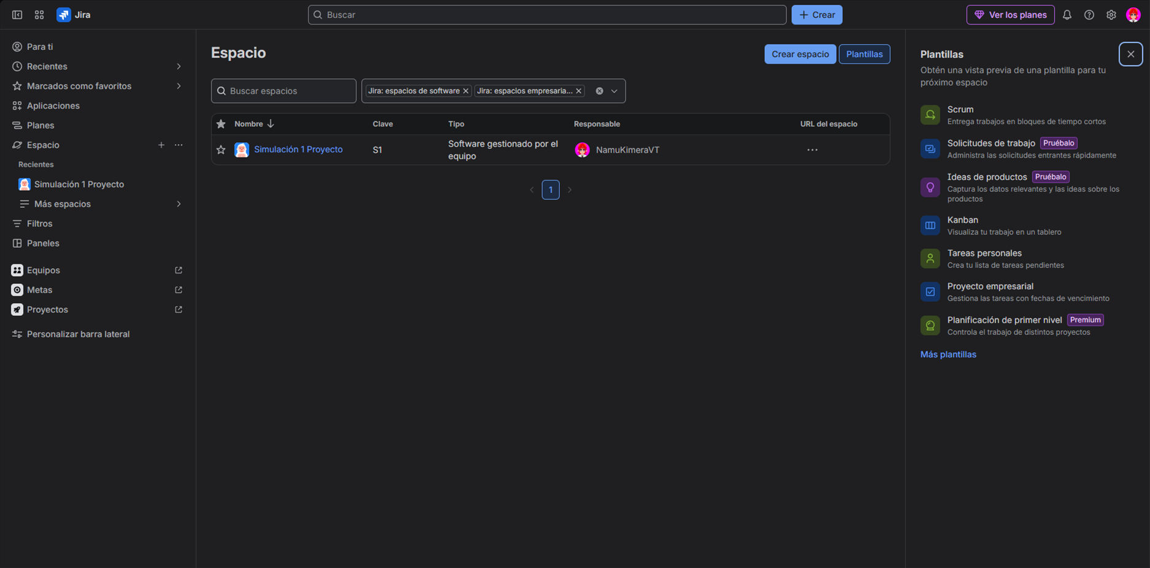Viewport: 1150px width, 568px height.
Task: Remove the 'Jira: espacios empresaria...' filter chip
Action: click(578, 91)
